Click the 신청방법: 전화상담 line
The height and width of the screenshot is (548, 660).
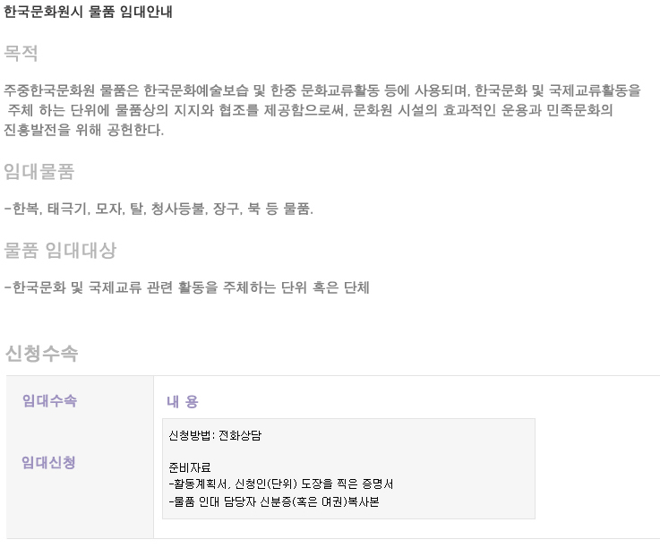coord(215,435)
